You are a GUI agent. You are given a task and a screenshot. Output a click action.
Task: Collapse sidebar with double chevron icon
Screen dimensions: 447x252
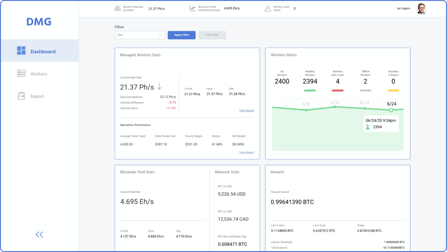pyautogui.click(x=39, y=234)
